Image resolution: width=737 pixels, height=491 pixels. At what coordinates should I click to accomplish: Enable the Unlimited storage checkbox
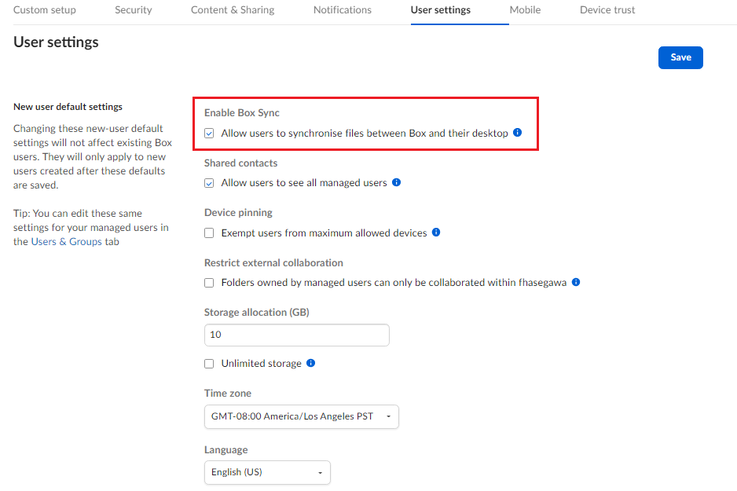coord(209,364)
